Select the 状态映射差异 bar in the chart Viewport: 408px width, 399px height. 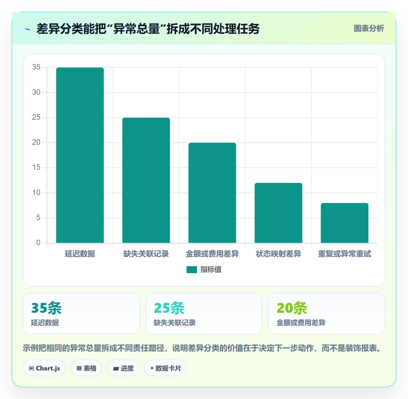[278, 213]
